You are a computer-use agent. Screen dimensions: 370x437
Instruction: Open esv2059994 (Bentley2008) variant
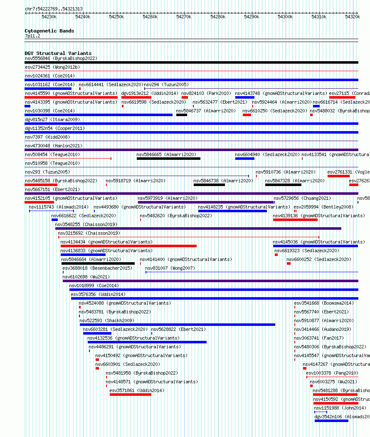coord(323,207)
